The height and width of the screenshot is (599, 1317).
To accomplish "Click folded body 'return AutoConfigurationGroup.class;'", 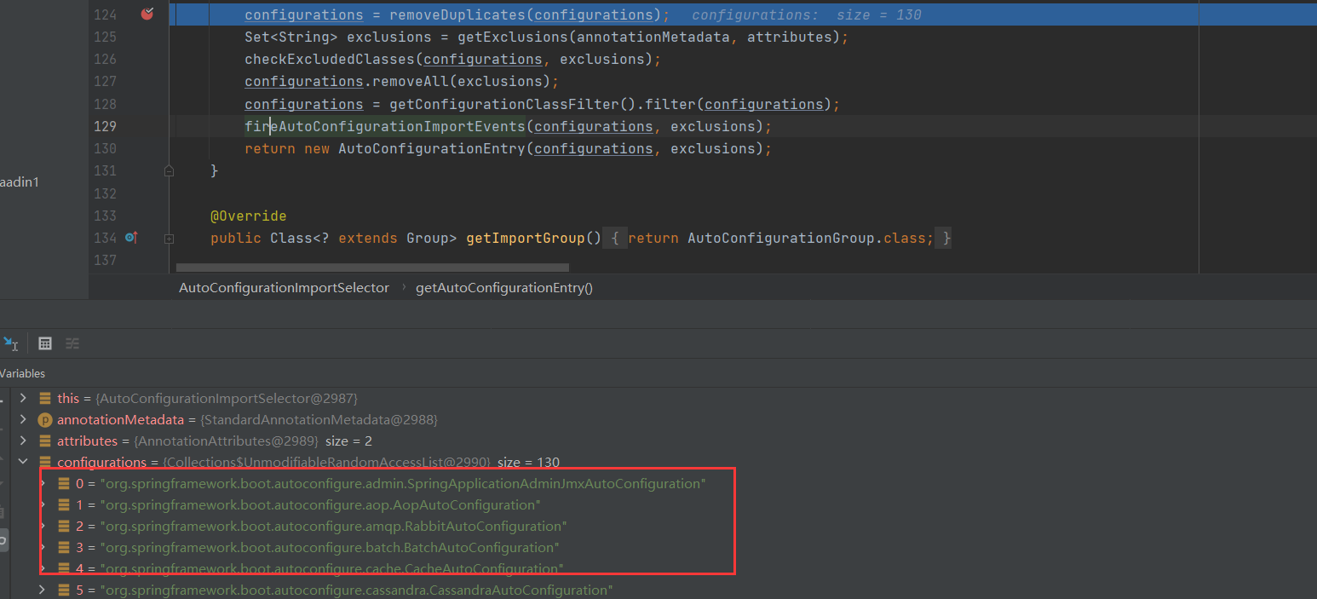I will tap(780, 239).
